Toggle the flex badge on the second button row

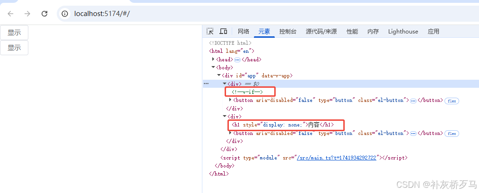[452, 134]
